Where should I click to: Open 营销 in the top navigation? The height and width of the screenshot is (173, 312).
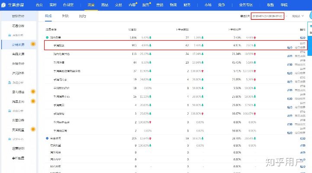pos(160,5)
